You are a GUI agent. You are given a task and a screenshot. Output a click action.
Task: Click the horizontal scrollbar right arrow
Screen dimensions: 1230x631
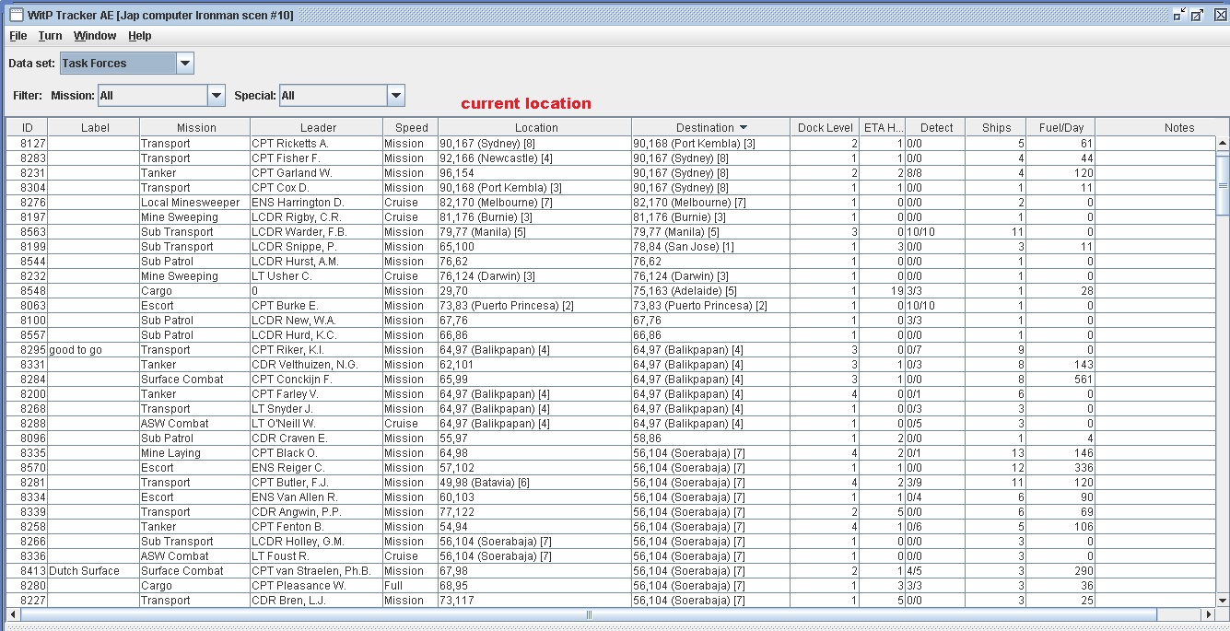[1208, 614]
